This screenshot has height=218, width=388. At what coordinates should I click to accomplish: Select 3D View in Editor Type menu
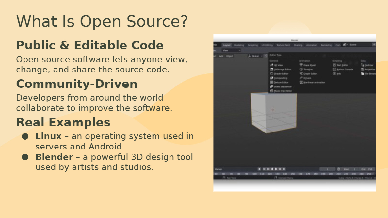click(x=278, y=65)
